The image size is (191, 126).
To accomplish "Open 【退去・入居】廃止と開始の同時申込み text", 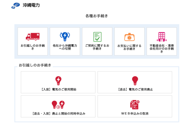I will [58, 114].
